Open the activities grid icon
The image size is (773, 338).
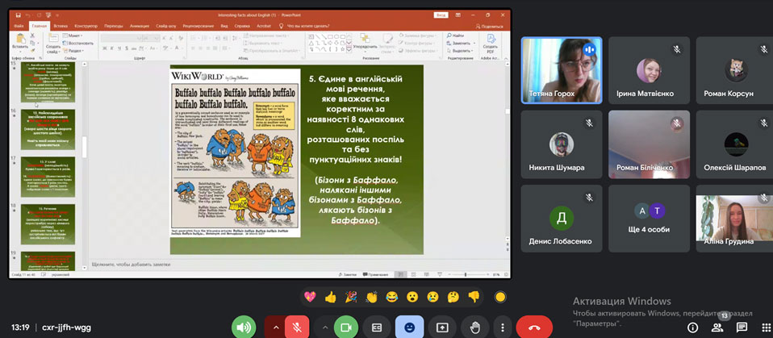point(766,328)
